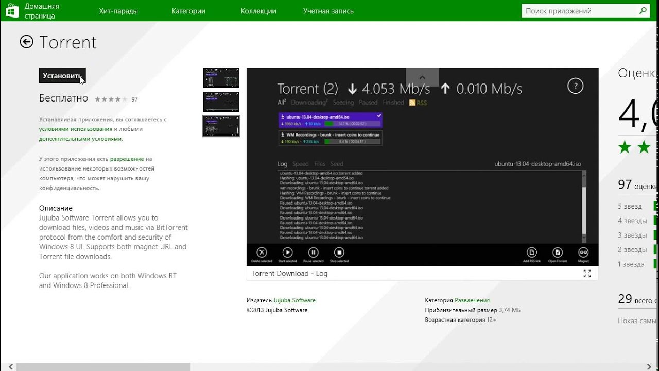Image resolution: width=659 pixels, height=371 pixels.
Task: Select the third screenshot thumbnail
Action: (x=221, y=126)
